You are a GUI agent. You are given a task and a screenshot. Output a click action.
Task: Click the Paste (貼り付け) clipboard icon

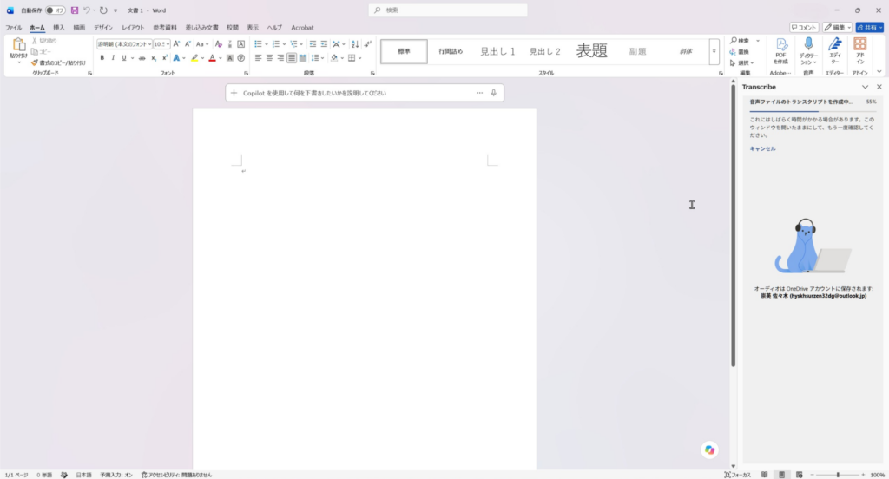pyautogui.click(x=19, y=45)
